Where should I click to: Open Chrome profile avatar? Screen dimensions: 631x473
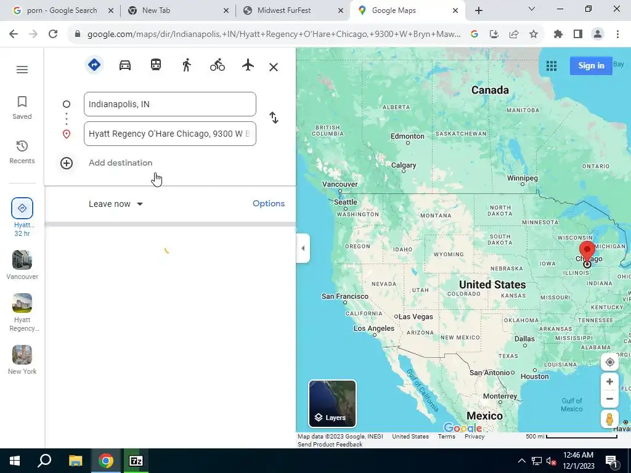coord(598,34)
